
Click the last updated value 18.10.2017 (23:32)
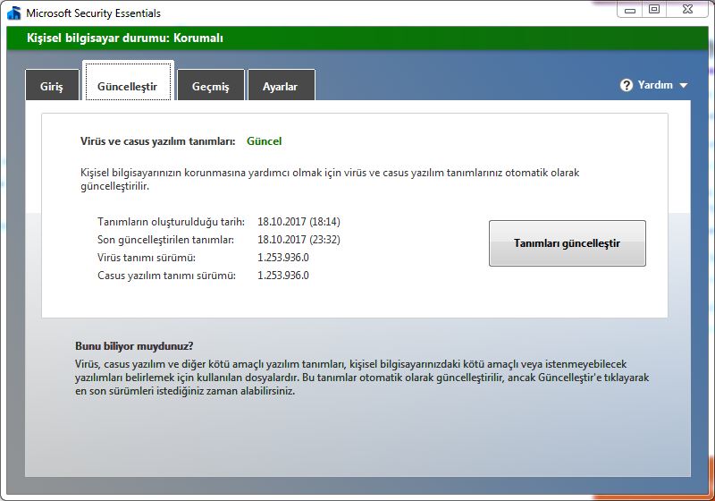tap(299, 240)
